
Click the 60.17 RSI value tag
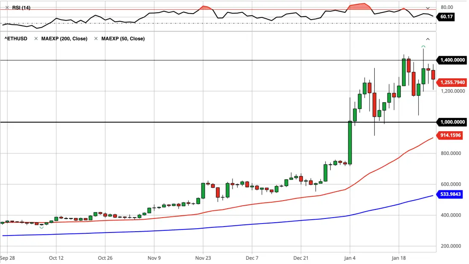[x=446, y=17]
